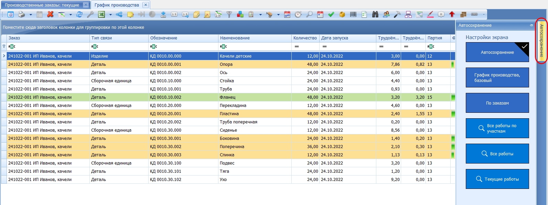Click the vertical Автосохранение side tab
The height and width of the screenshot is (205, 548).
point(541,40)
